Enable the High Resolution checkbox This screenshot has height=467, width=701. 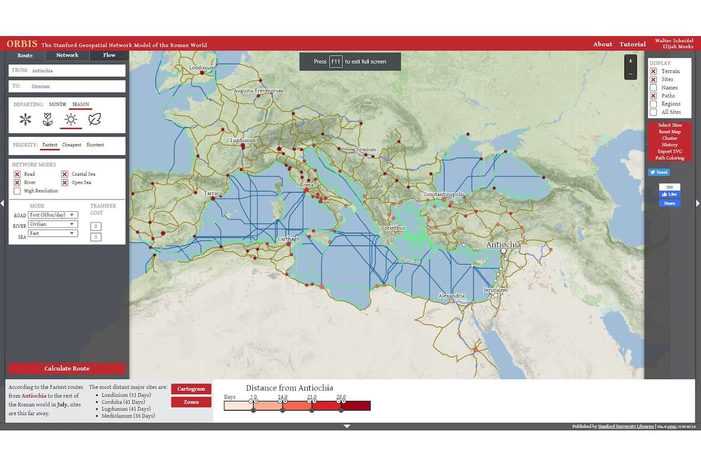click(x=17, y=191)
